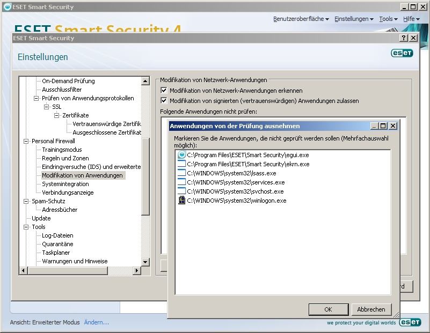
Task: Select the egui.exe application icon
Action: pyautogui.click(x=181, y=155)
